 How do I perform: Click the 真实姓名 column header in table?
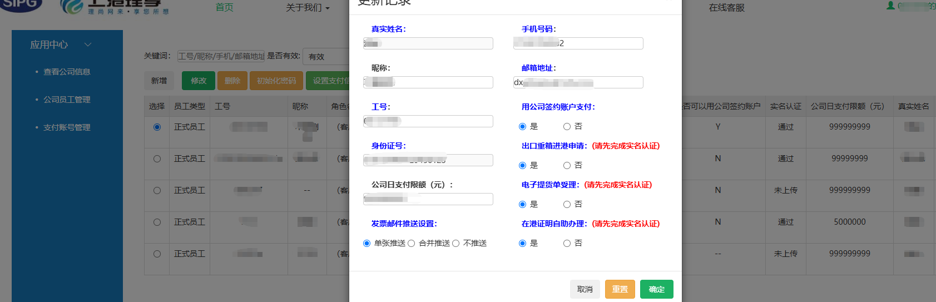[x=914, y=106]
